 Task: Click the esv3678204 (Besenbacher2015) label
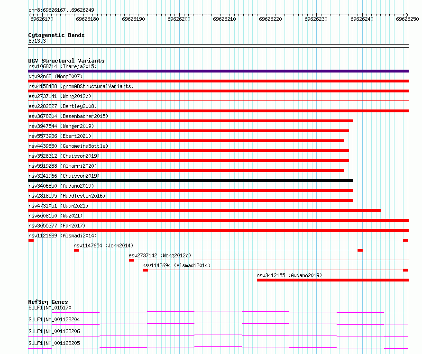[x=68, y=116]
